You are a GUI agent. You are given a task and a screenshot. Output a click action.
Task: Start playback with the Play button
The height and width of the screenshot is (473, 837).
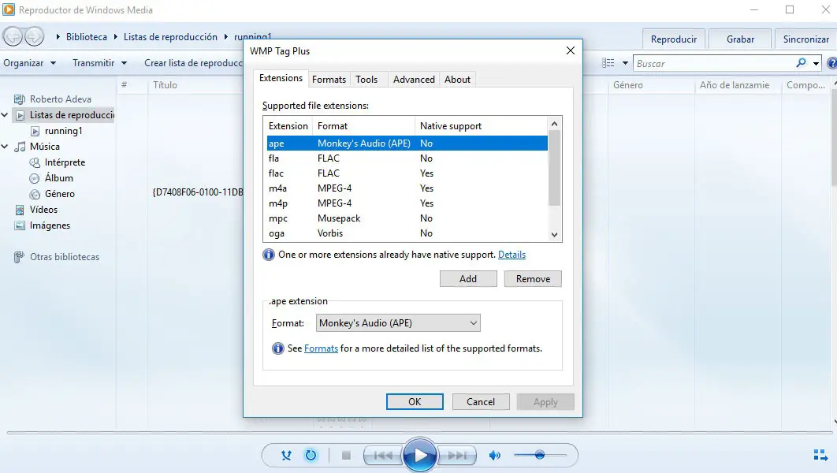[x=419, y=455]
